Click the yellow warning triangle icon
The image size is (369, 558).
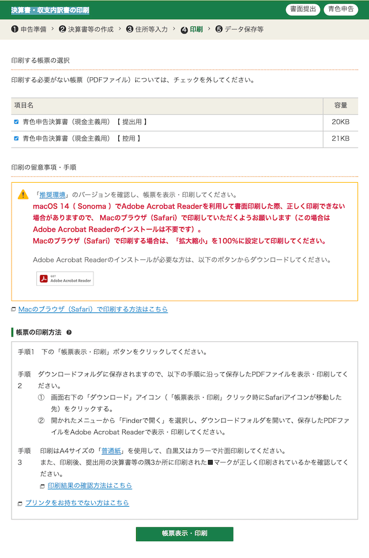pyautogui.click(x=23, y=195)
